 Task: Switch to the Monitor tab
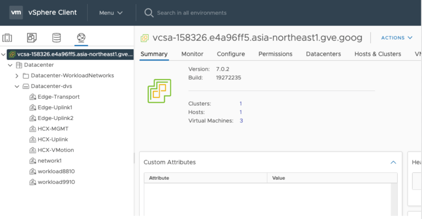192,54
